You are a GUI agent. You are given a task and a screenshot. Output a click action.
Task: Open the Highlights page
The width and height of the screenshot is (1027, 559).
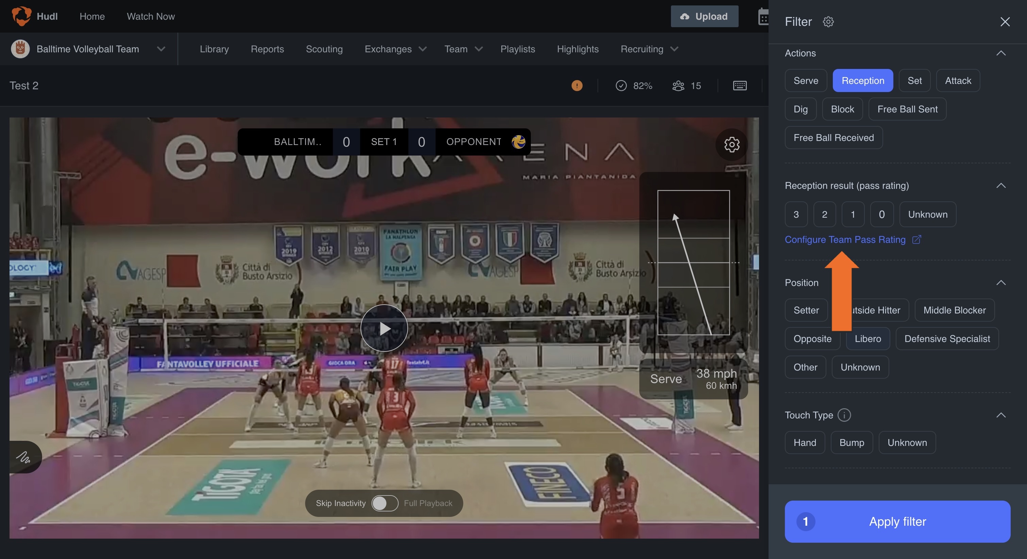tap(578, 49)
